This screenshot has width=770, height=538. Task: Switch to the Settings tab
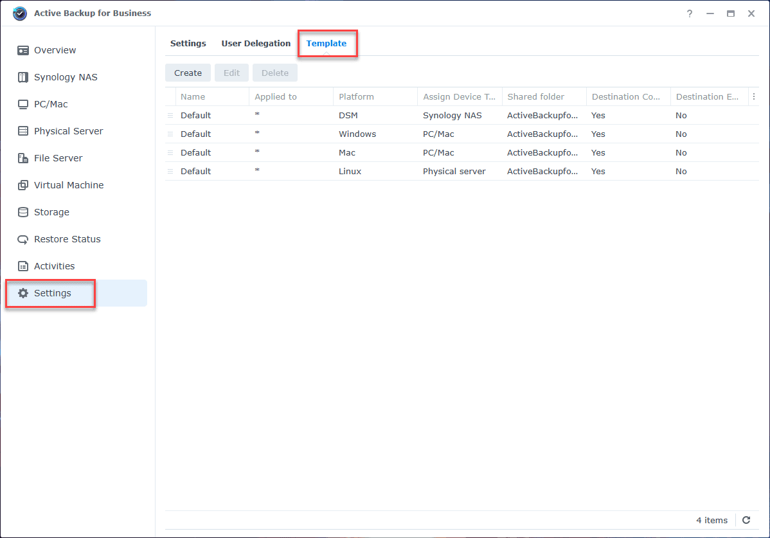point(188,43)
